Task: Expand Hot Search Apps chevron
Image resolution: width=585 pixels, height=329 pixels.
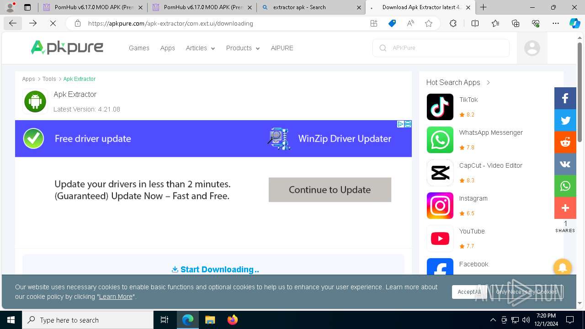Action: coord(488,82)
